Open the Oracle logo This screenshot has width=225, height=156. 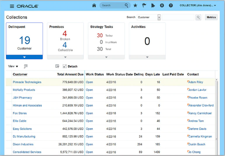tap(28, 6)
